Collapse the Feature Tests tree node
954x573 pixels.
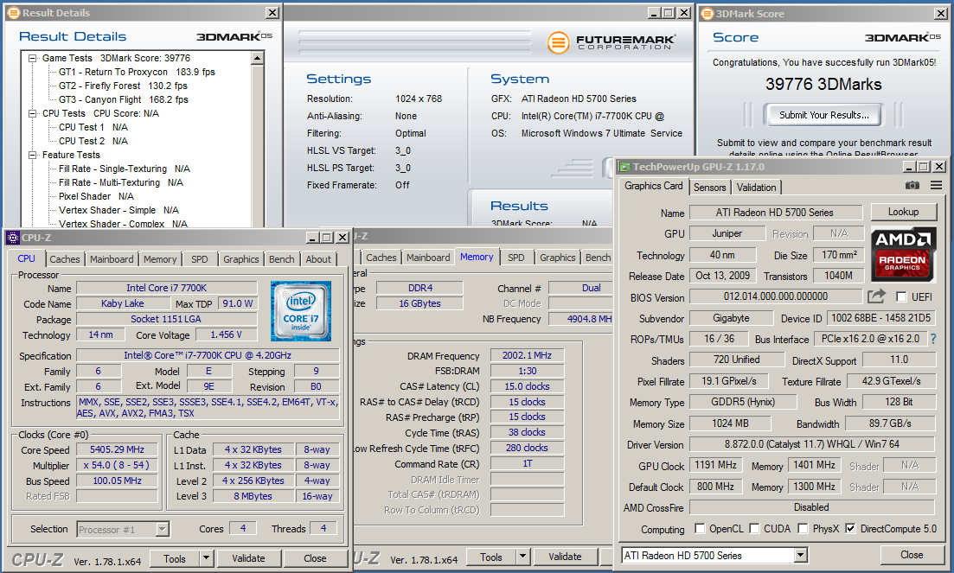[x=32, y=155]
